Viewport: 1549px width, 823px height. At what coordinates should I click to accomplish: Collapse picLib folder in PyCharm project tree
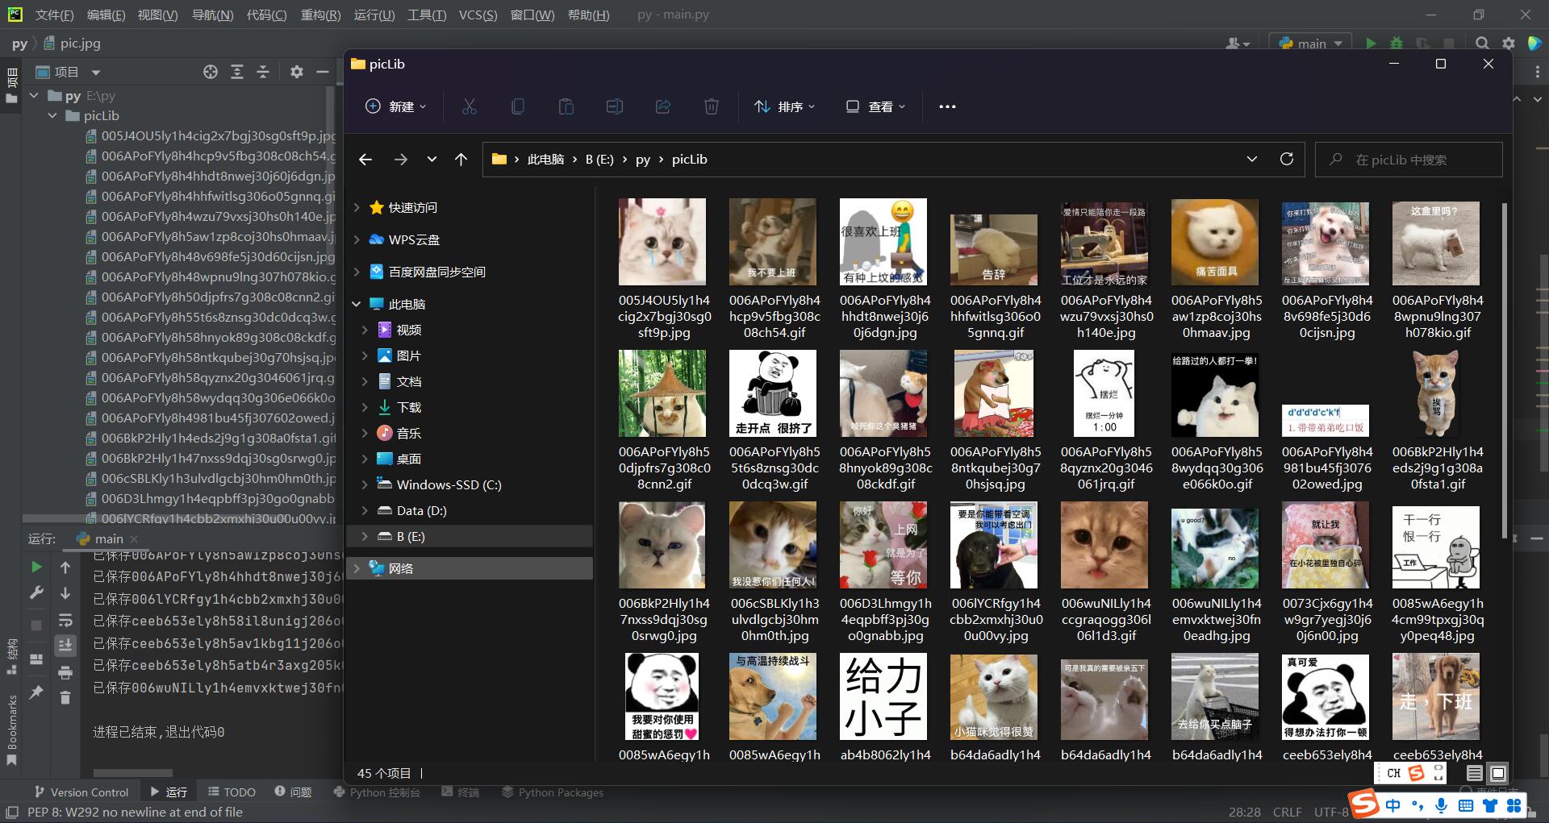coord(52,115)
